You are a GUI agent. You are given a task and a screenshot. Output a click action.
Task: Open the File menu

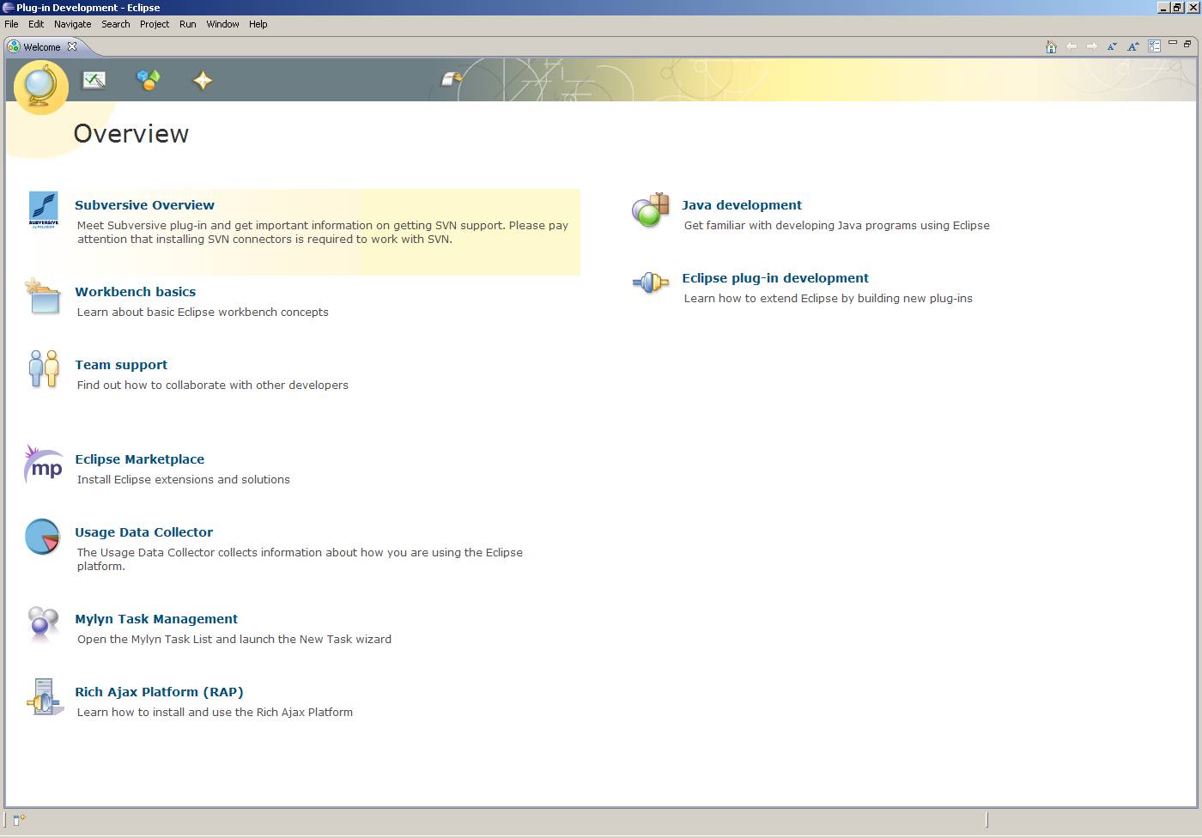pyautogui.click(x=11, y=24)
